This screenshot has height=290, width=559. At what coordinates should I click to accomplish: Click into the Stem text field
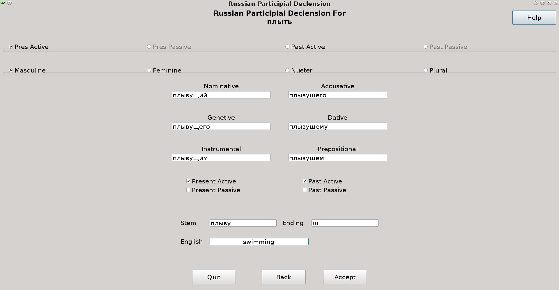[243, 223]
